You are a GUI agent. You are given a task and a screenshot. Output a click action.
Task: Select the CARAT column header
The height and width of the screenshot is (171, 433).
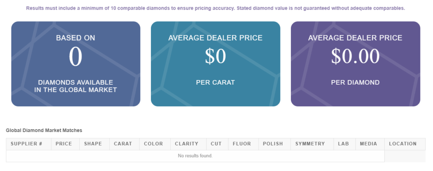(123, 144)
